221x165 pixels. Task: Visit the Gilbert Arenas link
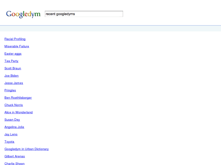pyautogui.click(x=15, y=156)
